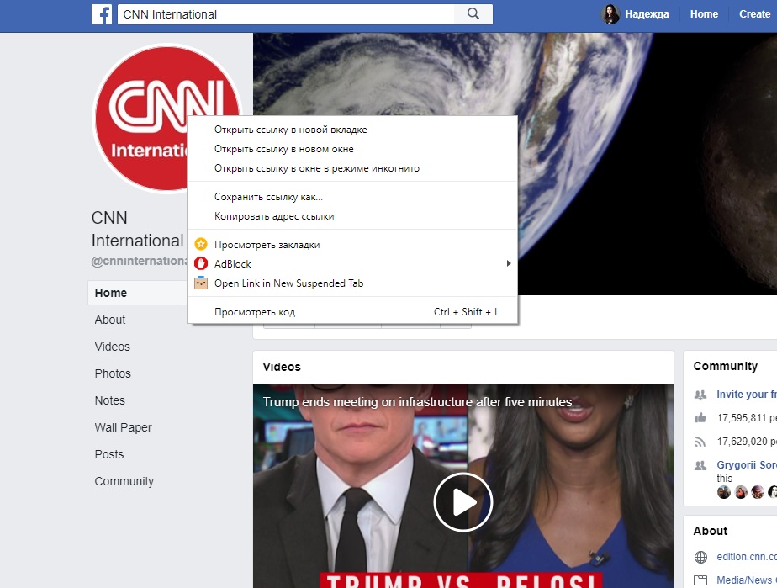Open the Home tab in page sidebar
This screenshot has height=588, width=777.
point(138,293)
